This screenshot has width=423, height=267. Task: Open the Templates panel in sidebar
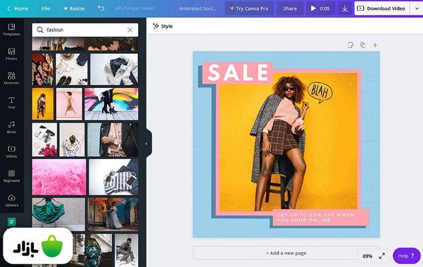tap(11, 29)
